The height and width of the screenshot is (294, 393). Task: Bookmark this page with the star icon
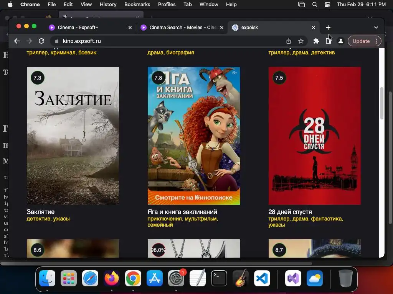click(x=301, y=41)
